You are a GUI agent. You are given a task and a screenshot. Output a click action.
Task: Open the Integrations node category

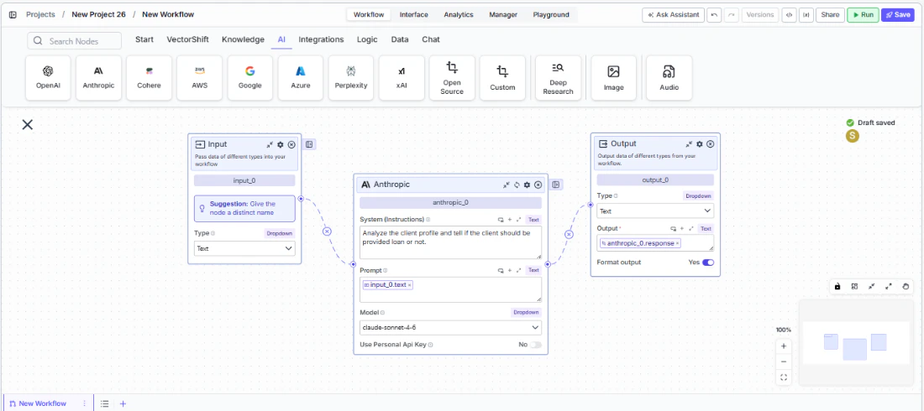321,39
